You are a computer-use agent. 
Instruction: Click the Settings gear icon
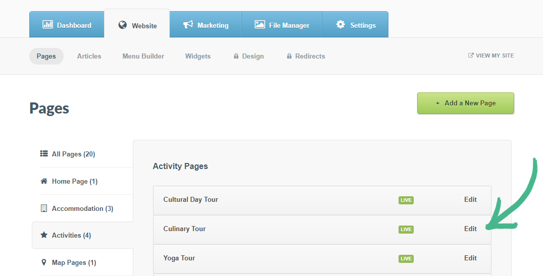[x=340, y=25]
